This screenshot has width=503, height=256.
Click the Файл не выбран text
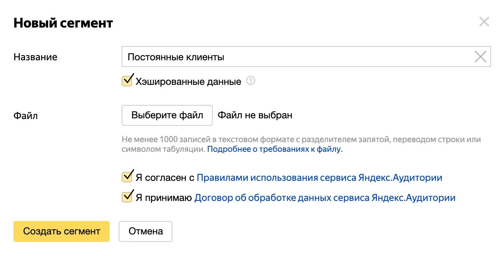(x=255, y=115)
